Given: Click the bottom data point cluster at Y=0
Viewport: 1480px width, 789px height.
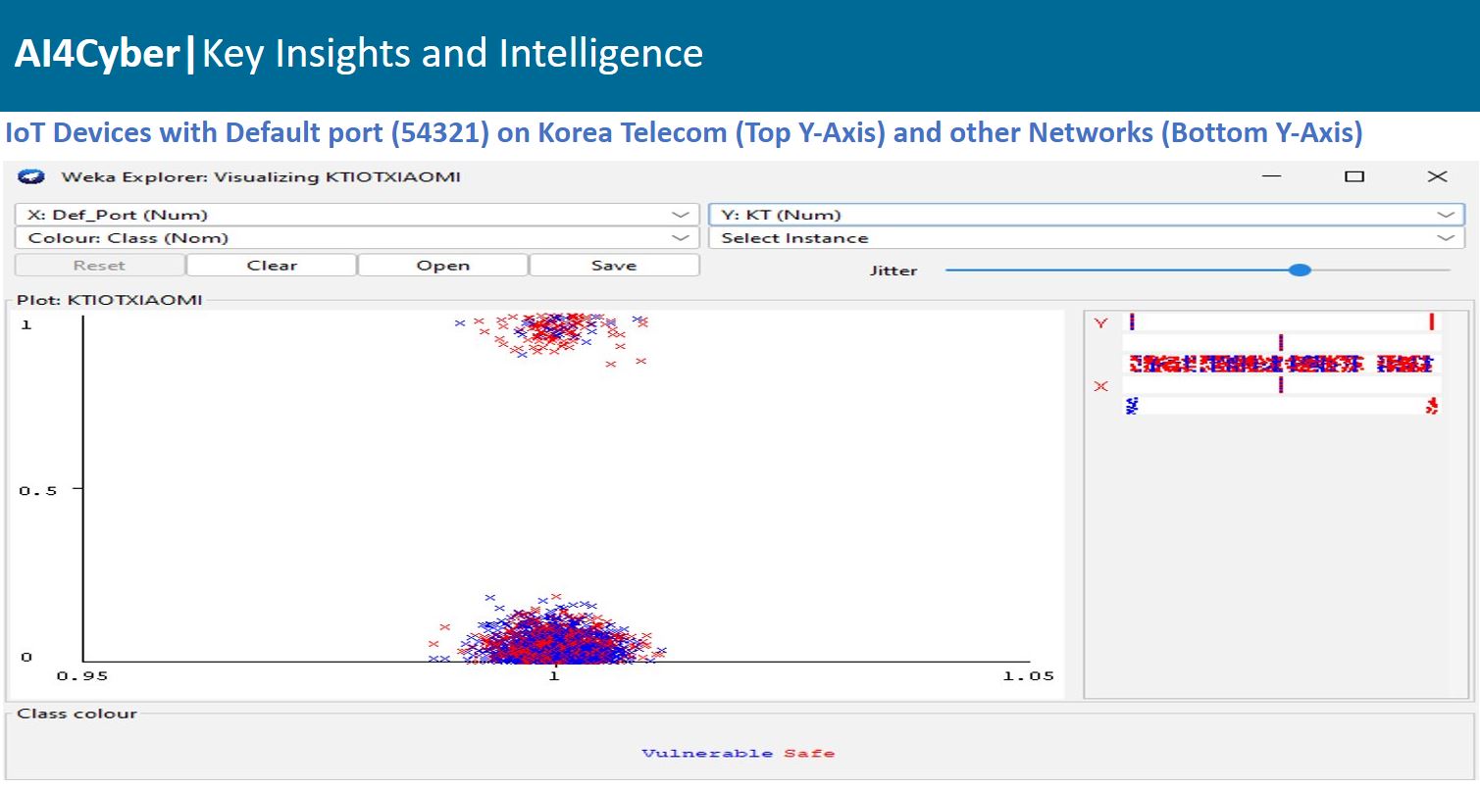Looking at the screenshot, I should pyautogui.click(x=547, y=632).
